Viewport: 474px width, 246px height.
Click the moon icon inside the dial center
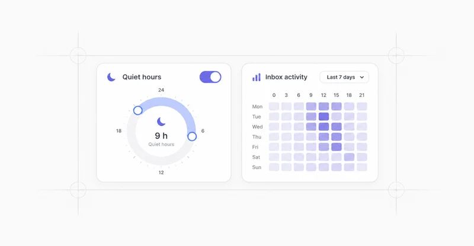161,122
